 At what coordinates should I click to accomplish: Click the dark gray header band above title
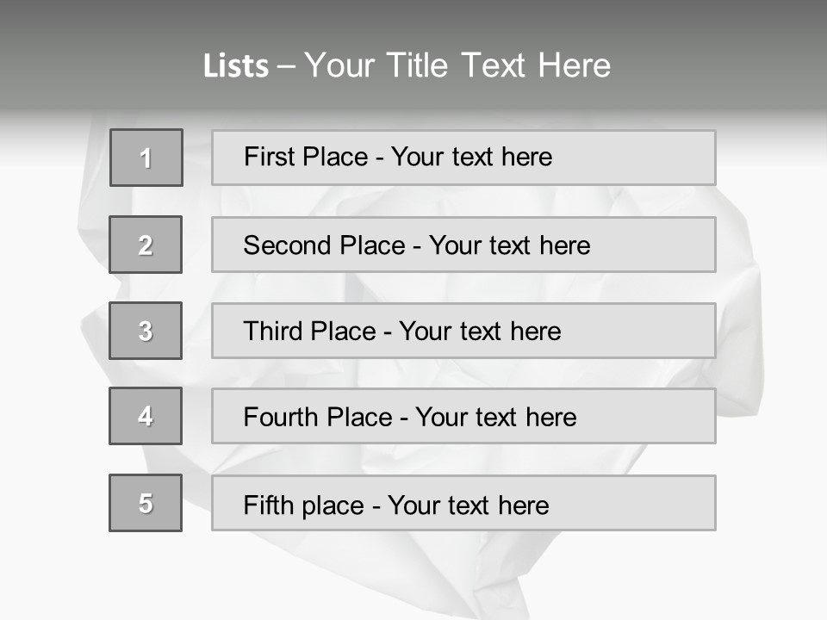[x=413, y=19]
